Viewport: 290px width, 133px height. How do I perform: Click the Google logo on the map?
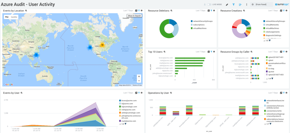(x=8, y=84)
